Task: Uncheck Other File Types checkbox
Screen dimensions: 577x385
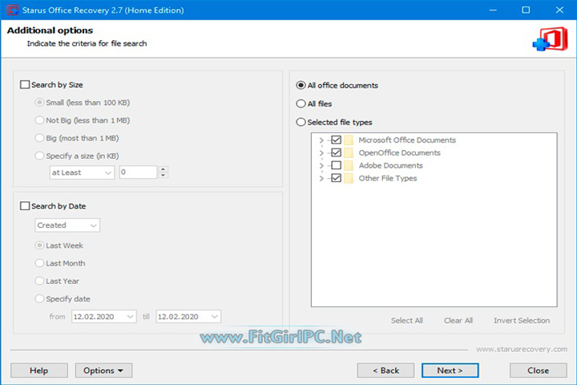Action: (336, 178)
